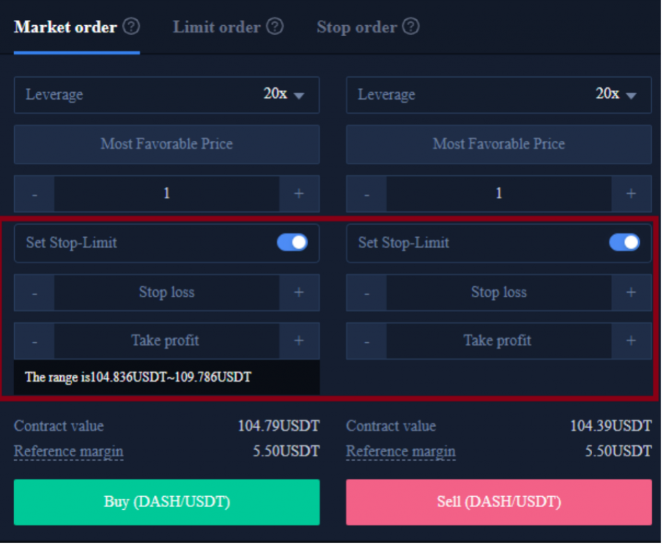Toggle off sell-side Set Stop-Limit switch
662x544 pixels.
tap(625, 243)
